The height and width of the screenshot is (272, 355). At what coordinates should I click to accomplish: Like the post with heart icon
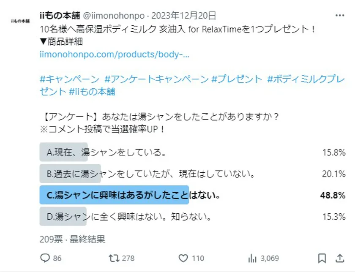[x=183, y=258]
